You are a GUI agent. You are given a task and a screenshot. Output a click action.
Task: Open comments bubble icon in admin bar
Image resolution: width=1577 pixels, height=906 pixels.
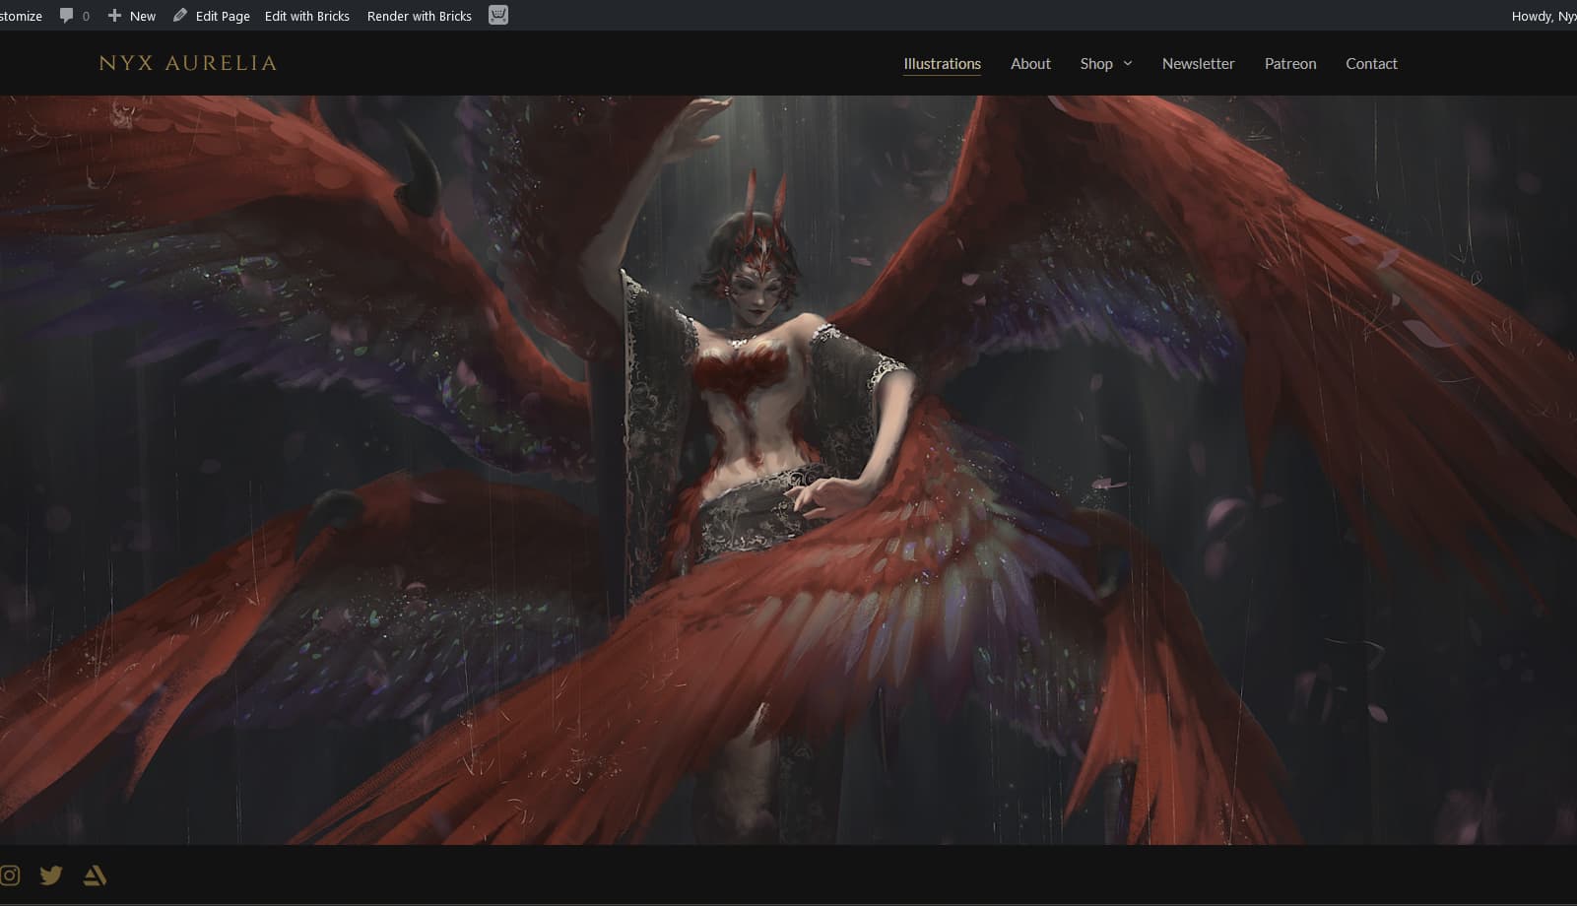[66, 16]
